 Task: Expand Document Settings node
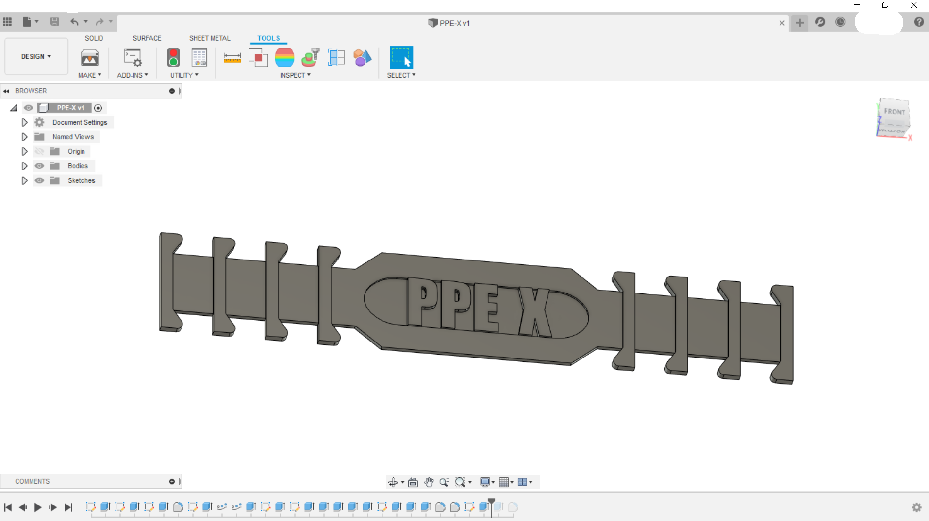[x=24, y=122]
